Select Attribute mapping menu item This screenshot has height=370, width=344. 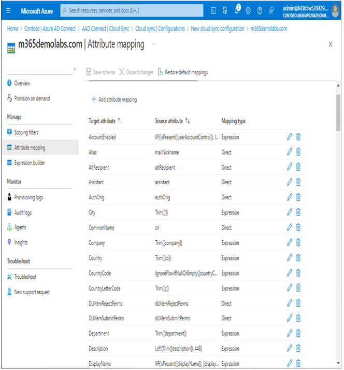pyautogui.click(x=40, y=147)
